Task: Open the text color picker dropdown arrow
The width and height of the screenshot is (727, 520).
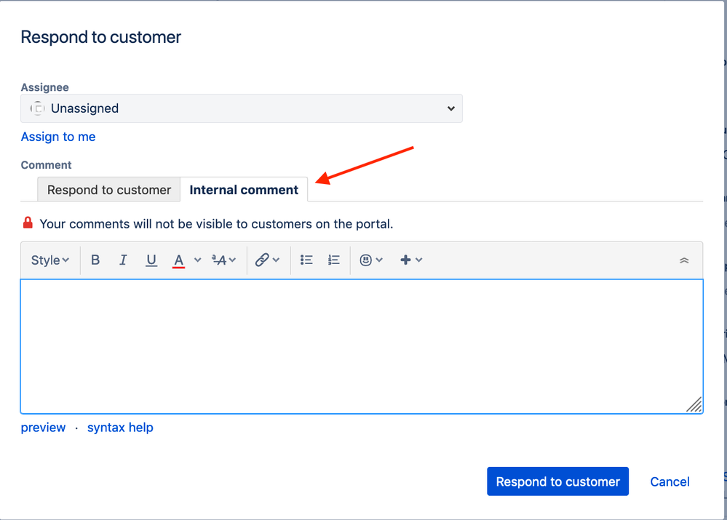Action: pos(197,260)
